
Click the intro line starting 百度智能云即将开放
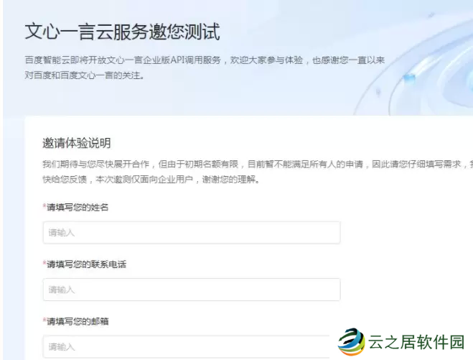pyautogui.click(x=205, y=60)
